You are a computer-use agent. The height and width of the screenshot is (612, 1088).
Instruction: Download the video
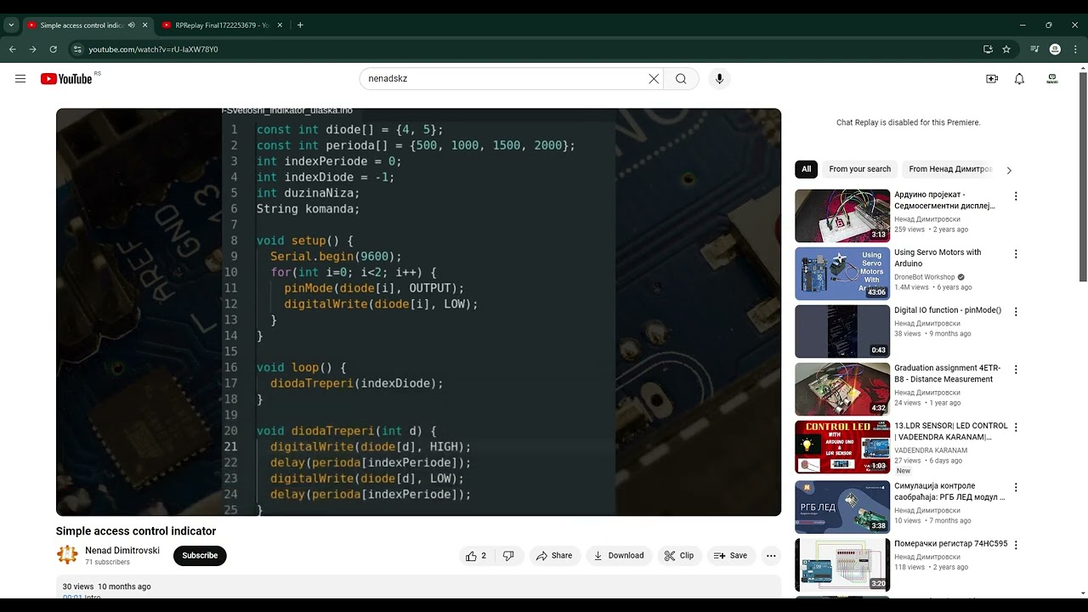click(619, 556)
